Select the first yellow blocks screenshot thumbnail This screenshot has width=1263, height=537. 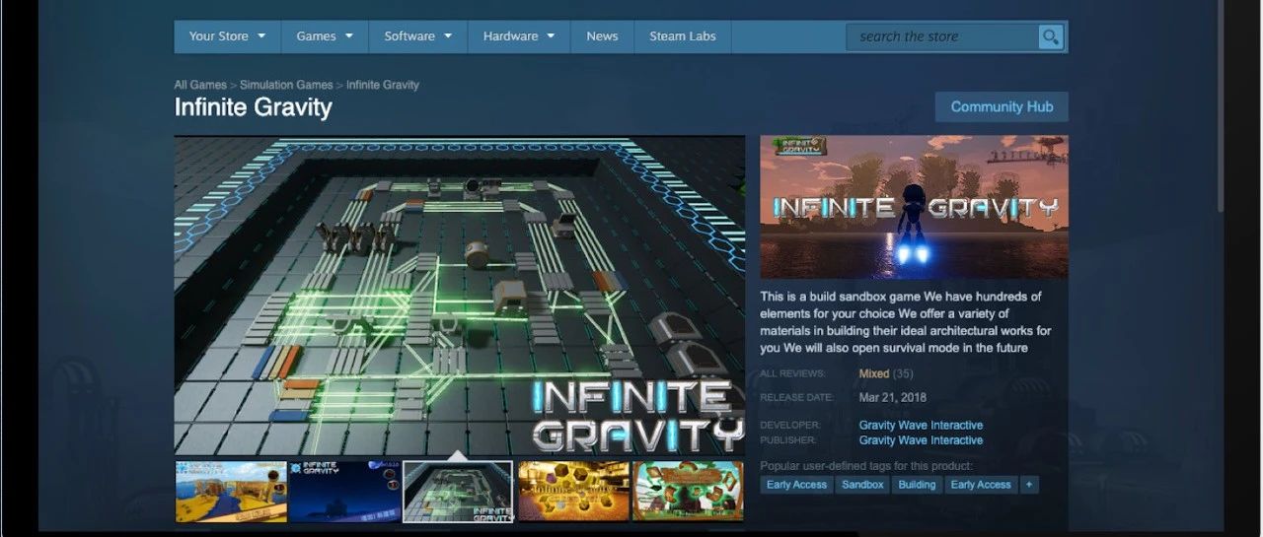231,492
